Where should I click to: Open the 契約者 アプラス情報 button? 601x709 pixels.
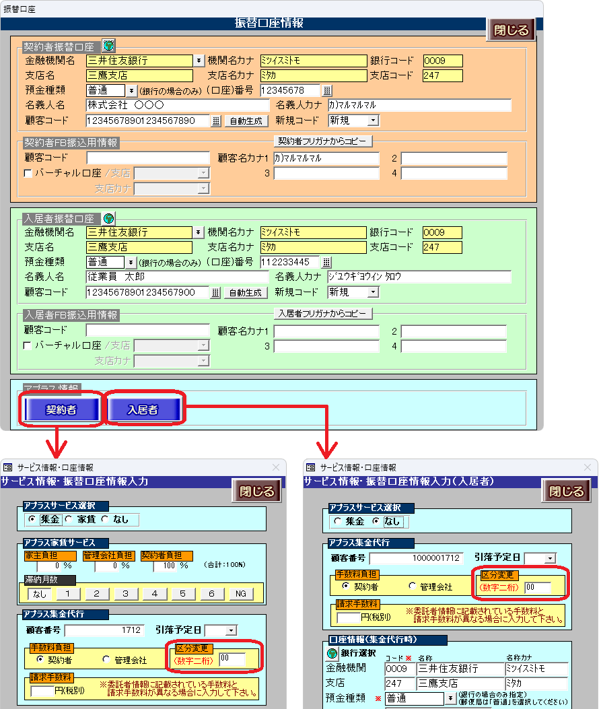click(61, 409)
